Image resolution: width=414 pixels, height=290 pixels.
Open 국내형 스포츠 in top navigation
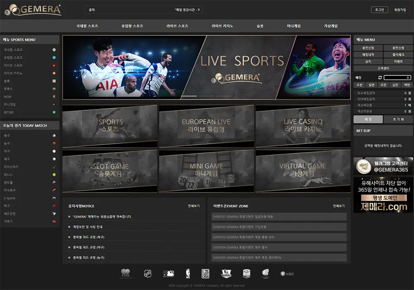click(x=87, y=26)
